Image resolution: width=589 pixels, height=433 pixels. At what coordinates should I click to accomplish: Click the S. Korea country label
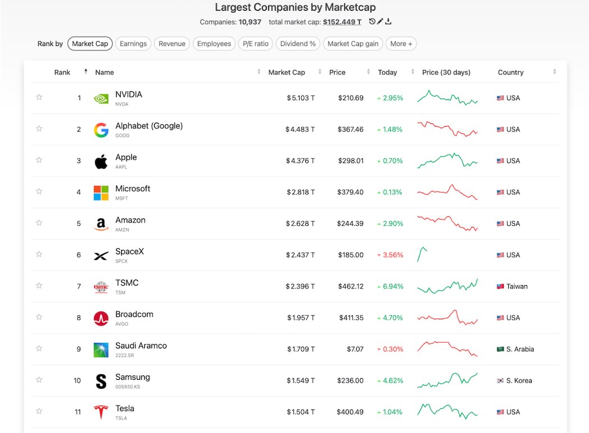pos(519,380)
